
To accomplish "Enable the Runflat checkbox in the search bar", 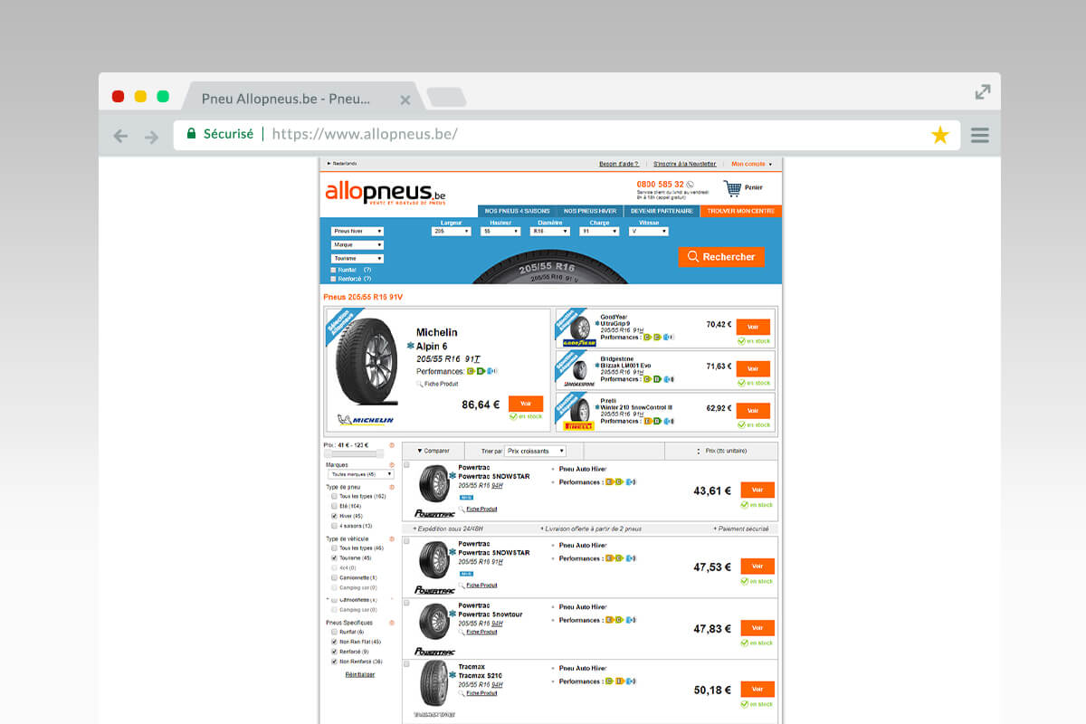I will point(333,270).
